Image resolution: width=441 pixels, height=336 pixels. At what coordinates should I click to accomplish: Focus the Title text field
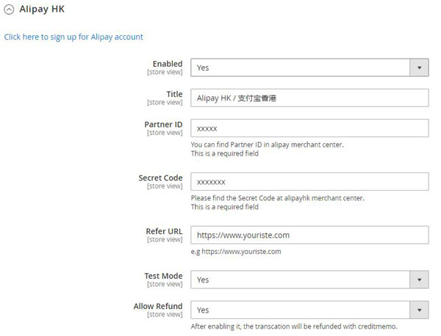[309, 98]
